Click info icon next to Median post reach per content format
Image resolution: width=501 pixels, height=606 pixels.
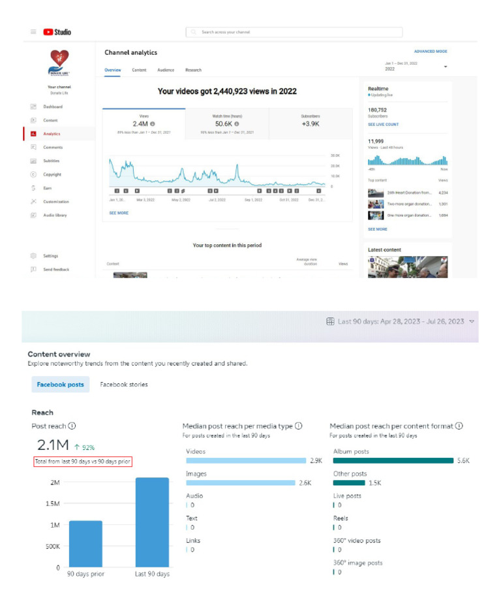point(459,426)
